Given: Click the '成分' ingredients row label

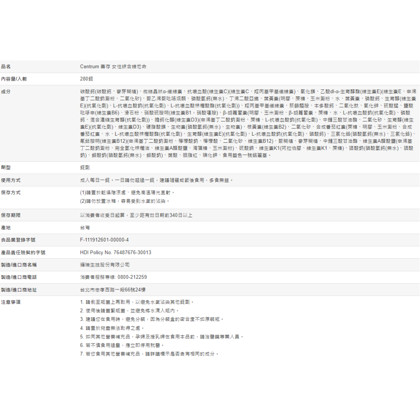Looking at the screenshot, I should pyautogui.click(x=6, y=91).
